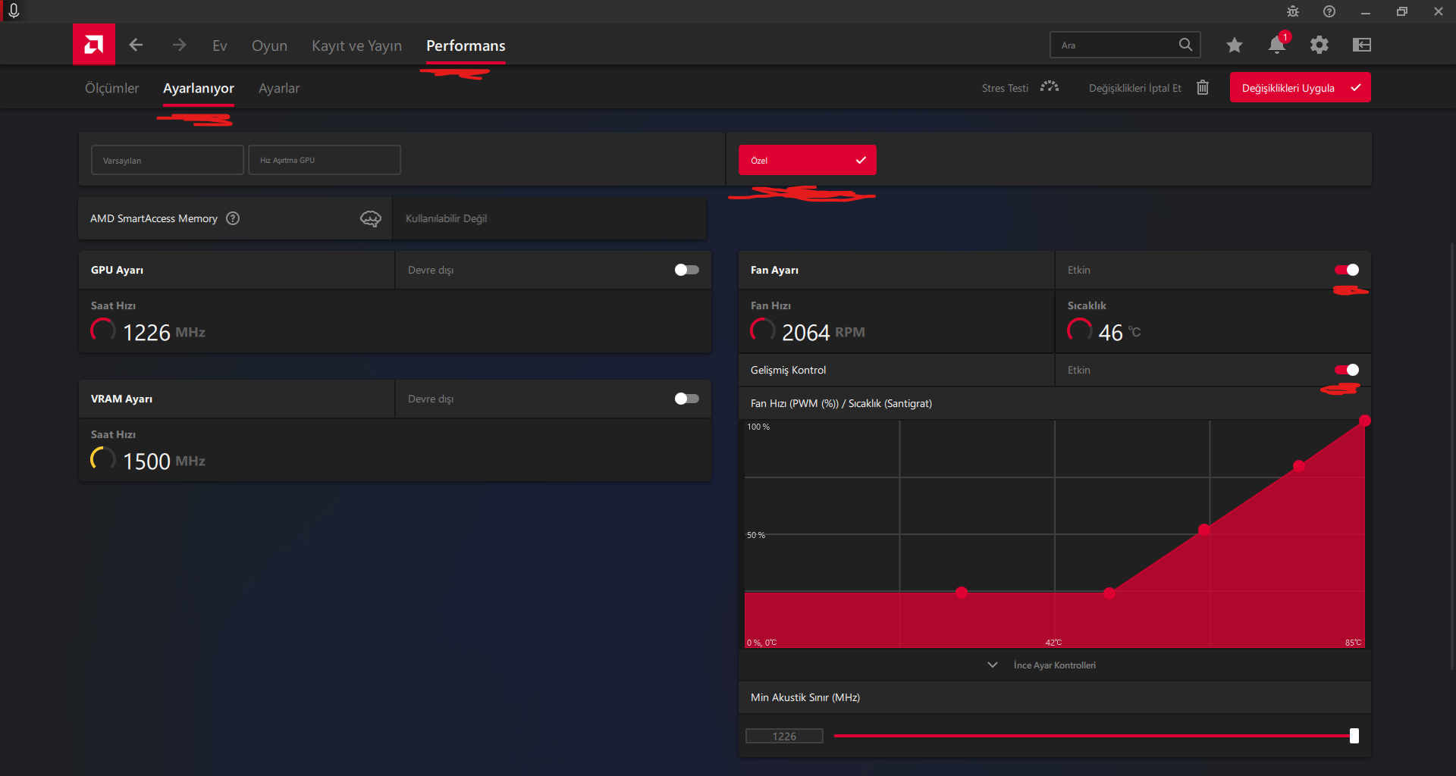Screen dimensions: 1456x776
Task: Toggle VRAM Ayarı switch
Action: click(687, 399)
